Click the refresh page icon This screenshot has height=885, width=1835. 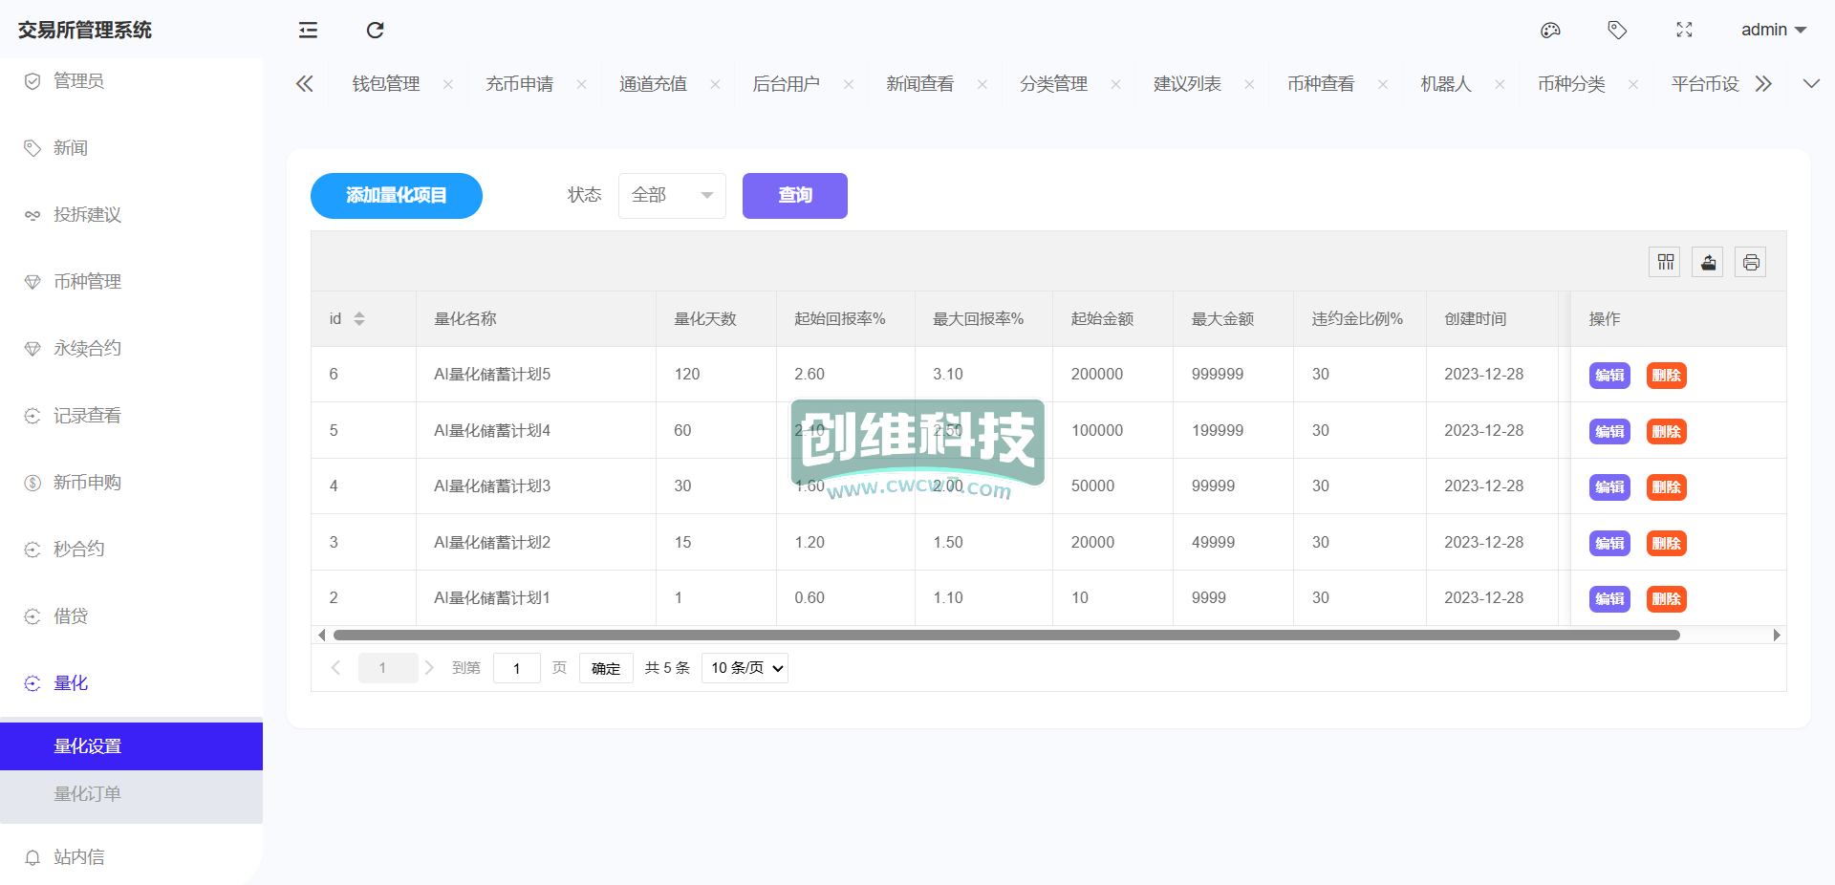[x=375, y=31]
